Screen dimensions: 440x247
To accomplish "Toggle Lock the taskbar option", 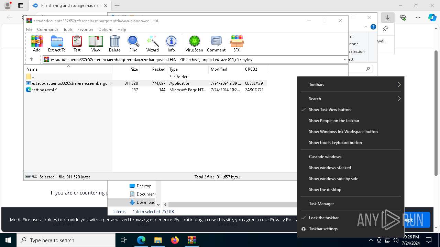I will click(x=351, y=218).
